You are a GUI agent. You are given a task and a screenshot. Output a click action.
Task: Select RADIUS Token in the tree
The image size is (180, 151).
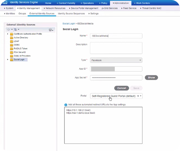(21, 49)
